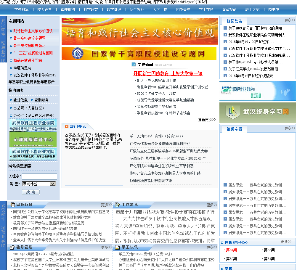Click the 搜索 button
Image resolution: width=297 pixels, height=270 pixels.
31,192
